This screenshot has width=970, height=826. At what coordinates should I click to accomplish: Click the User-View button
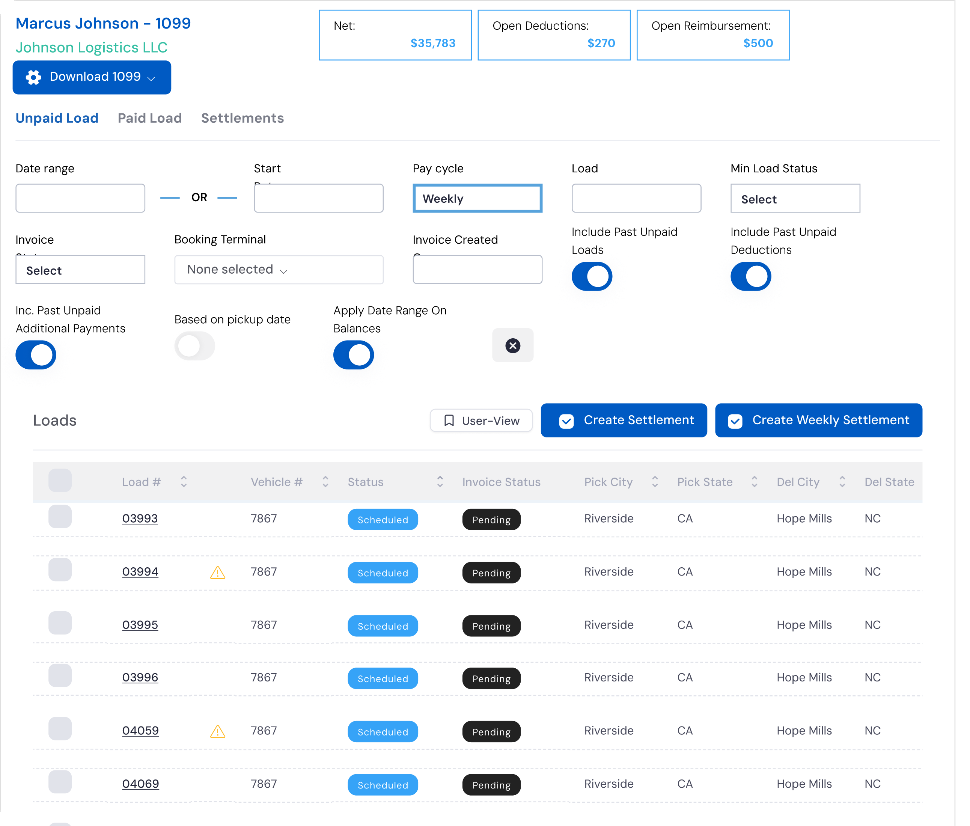(481, 421)
